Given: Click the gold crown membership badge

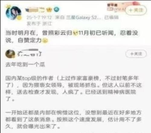Looking at the screenshot, I should click(x=49, y=10).
